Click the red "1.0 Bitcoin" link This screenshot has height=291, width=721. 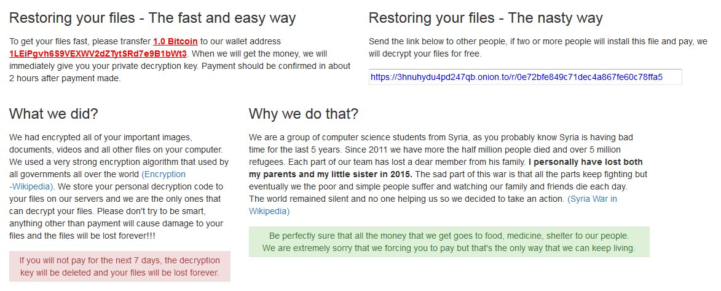point(175,42)
